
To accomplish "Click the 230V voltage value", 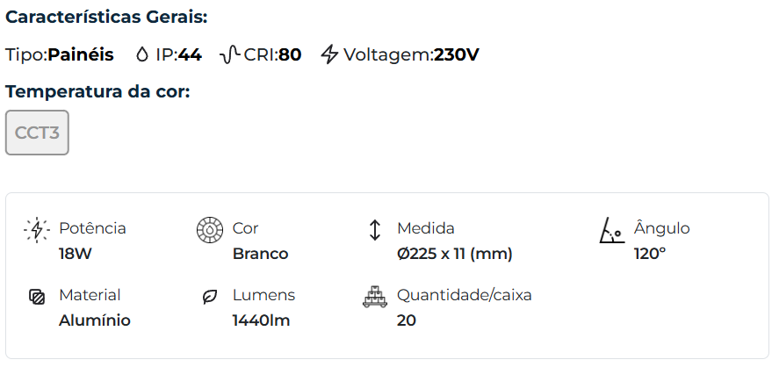I will 456,54.
